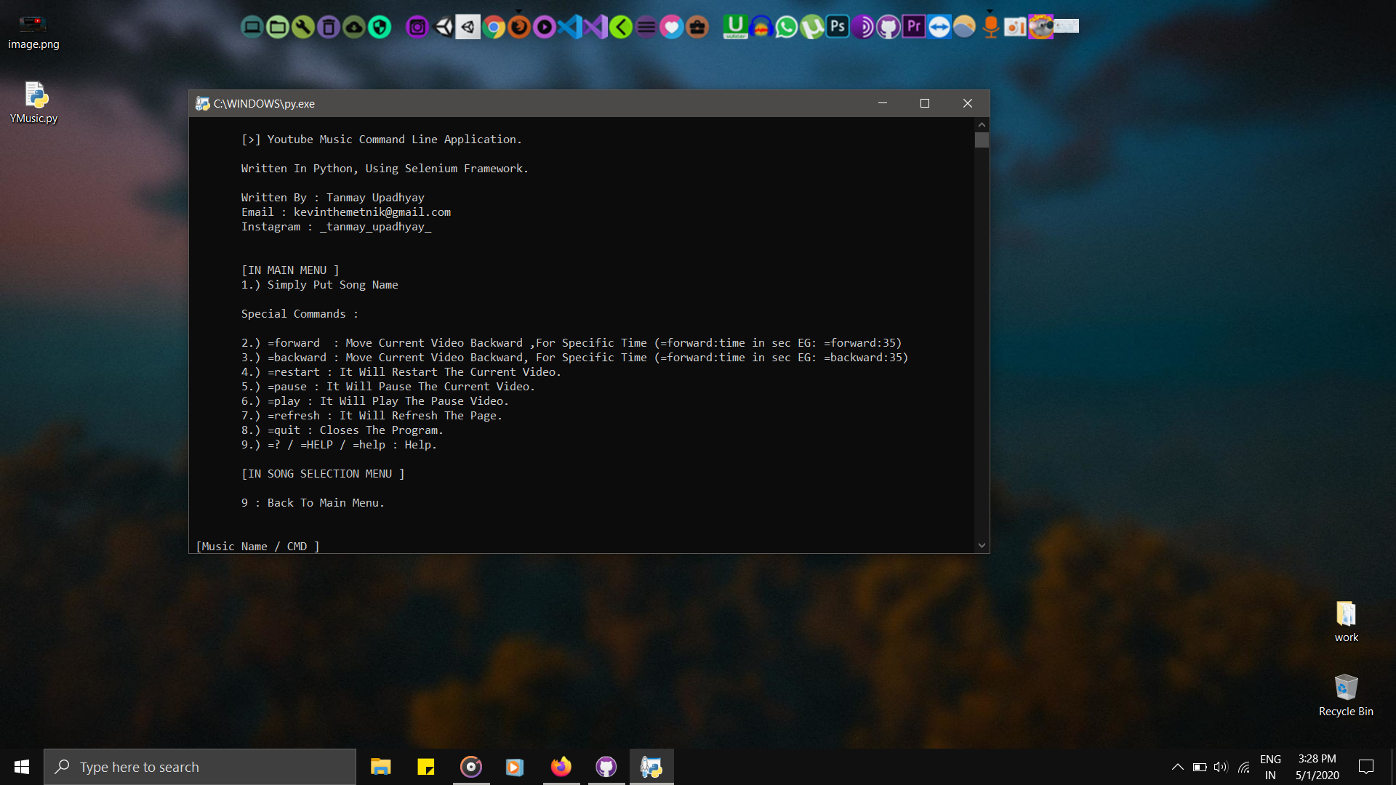The width and height of the screenshot is (1396, 785).
Task: Launch Premiere Pro from the dock
Action: click(913, 28)
